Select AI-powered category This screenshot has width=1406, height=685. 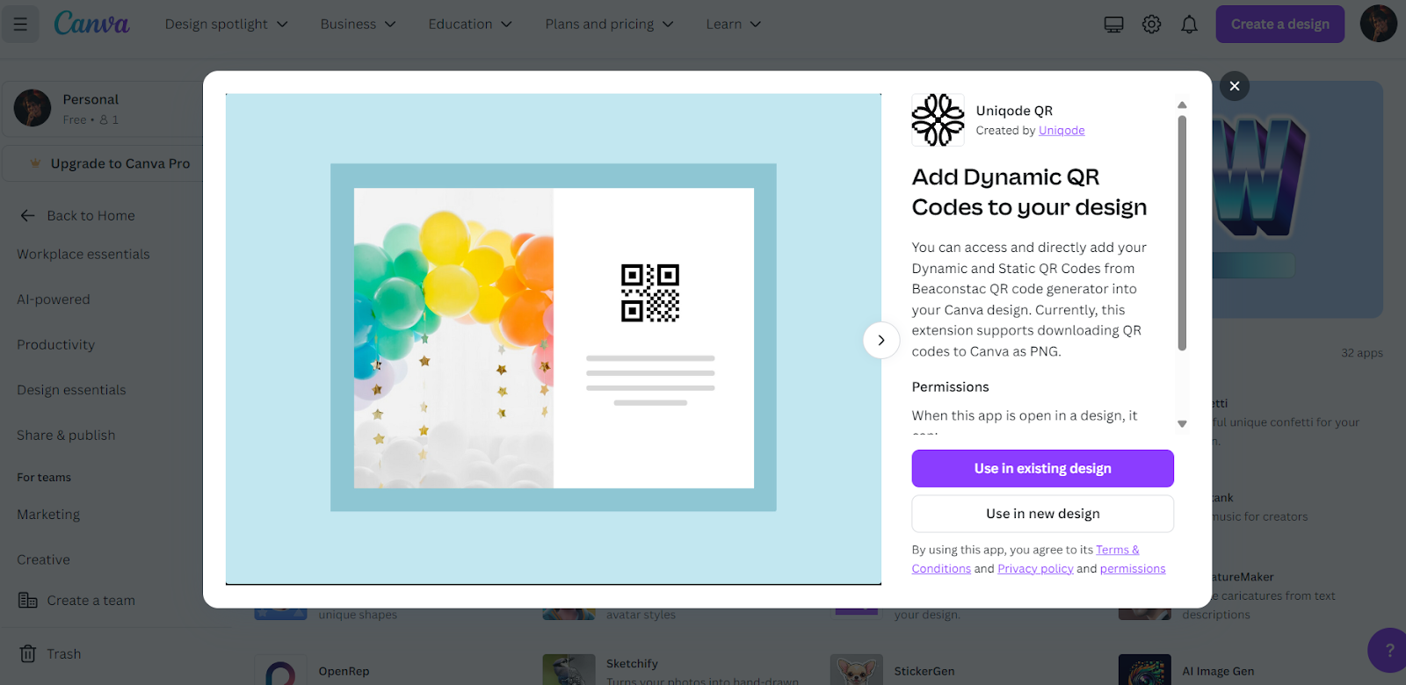(54, 299)
